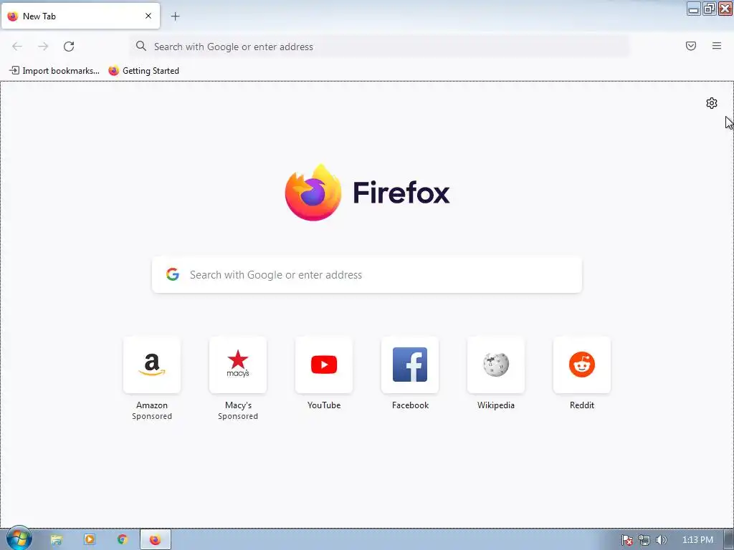Focus the address bar field
The width and height of the screenshot is (734, 550).
pyautogui.click(x=380, y=47)
